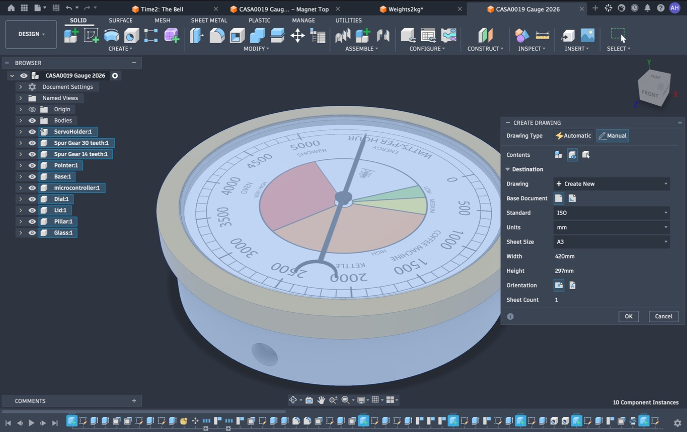
Task: Hide the Lid:1 component
Action: (32, 210)
